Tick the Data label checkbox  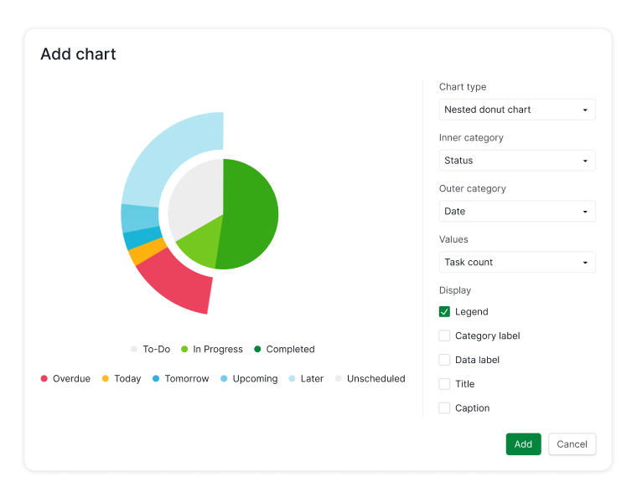point(445,361)
